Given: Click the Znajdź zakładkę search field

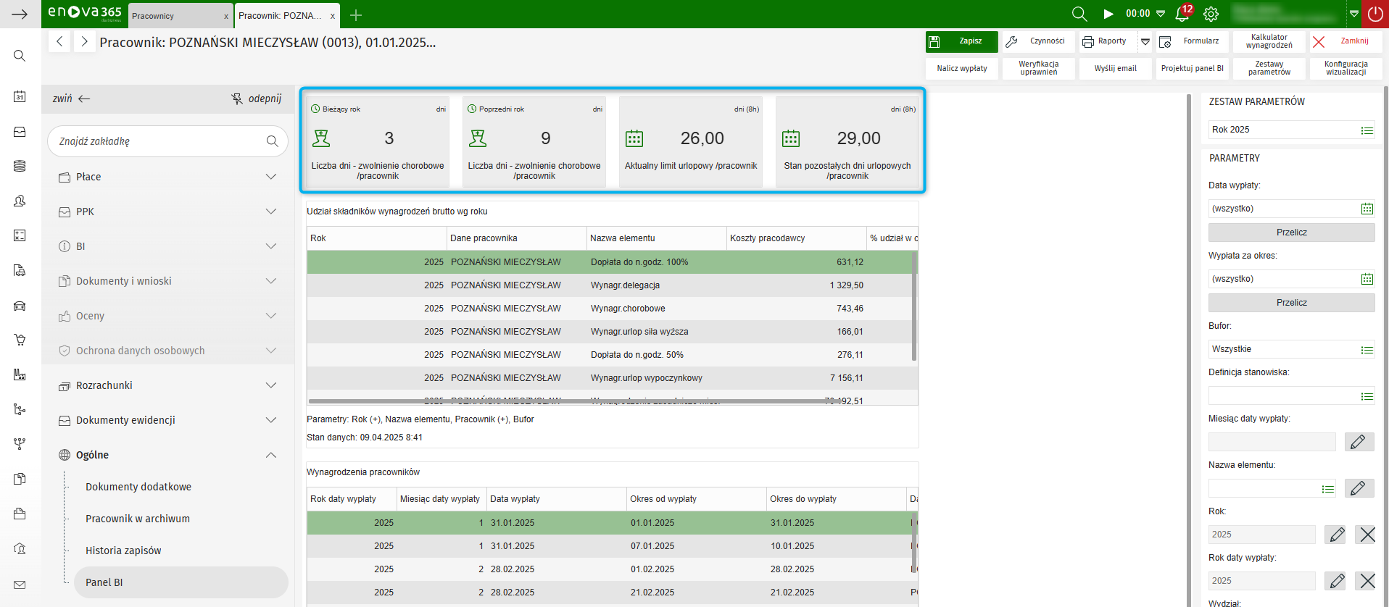Looking at the screenshot, I should 159,141.
